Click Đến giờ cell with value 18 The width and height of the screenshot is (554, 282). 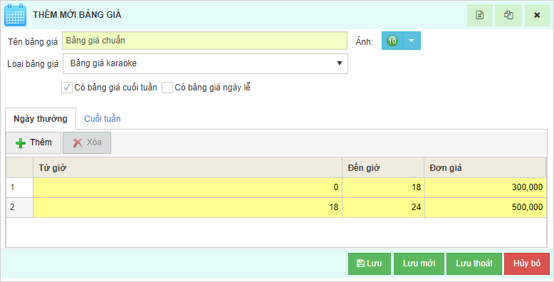383,187
